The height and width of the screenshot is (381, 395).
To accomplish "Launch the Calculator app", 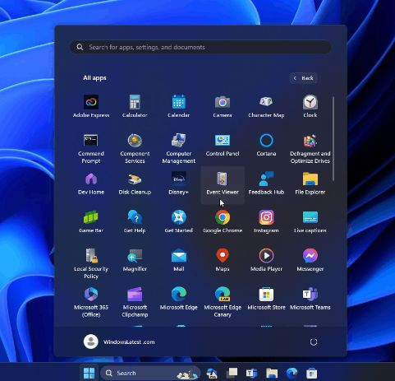I will pyautogui.click(x=135, y=106).
